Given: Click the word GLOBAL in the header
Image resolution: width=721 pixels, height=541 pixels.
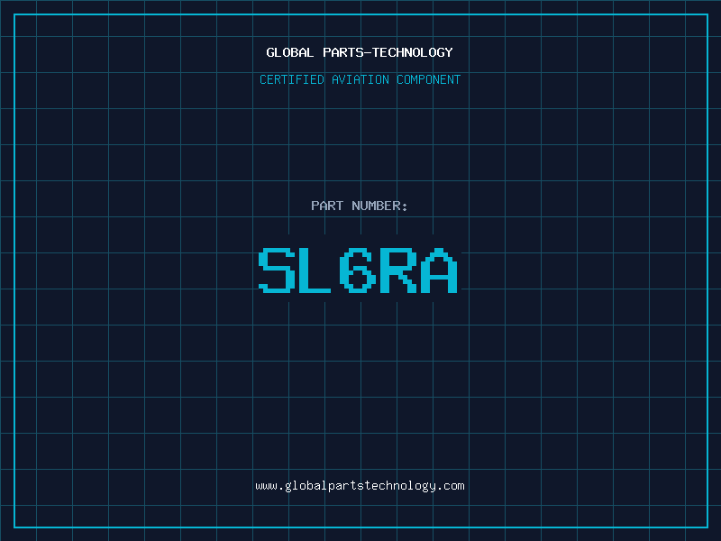Looking at the screenshot, I should coord(289,52).
